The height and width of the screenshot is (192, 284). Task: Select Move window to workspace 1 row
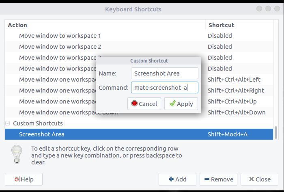[139, 36]
